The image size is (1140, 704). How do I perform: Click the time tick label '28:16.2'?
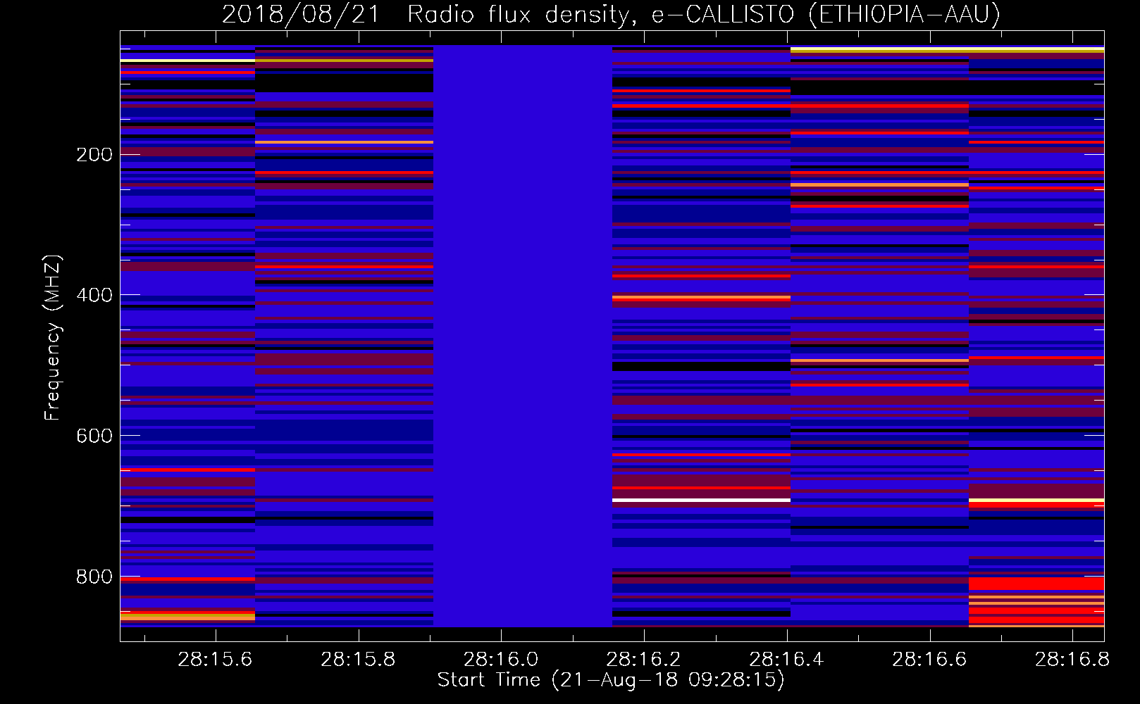(644, 659)
